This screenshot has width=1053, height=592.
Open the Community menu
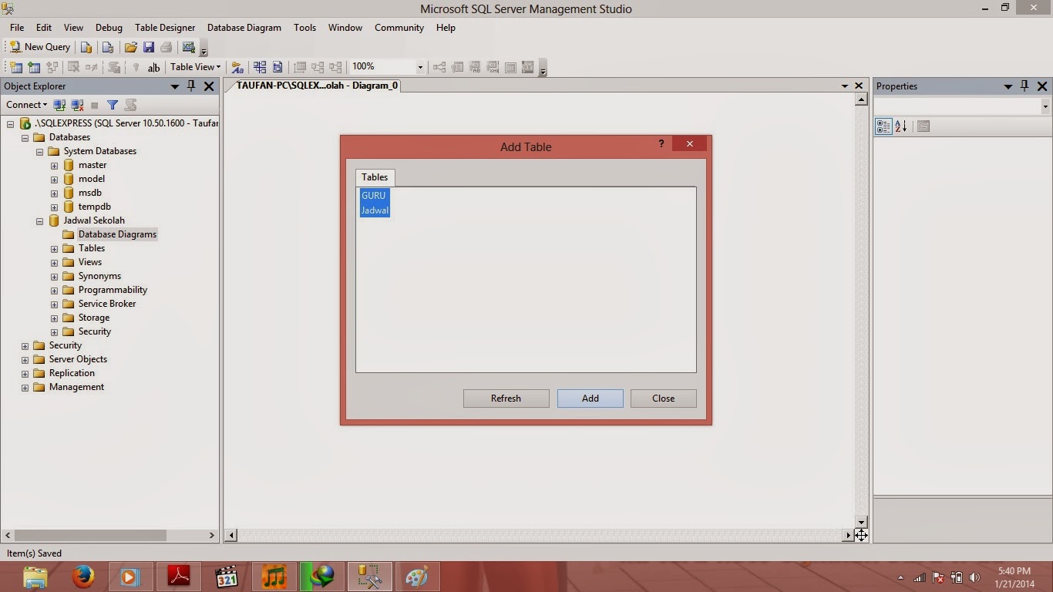click(x=399, y=27)
